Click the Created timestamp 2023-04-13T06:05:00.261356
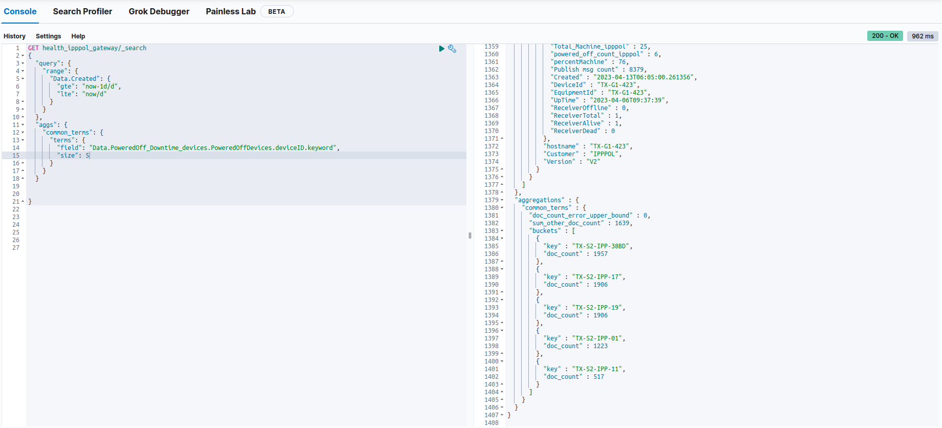Screen dimensions: 942x428 click(644, 77)
